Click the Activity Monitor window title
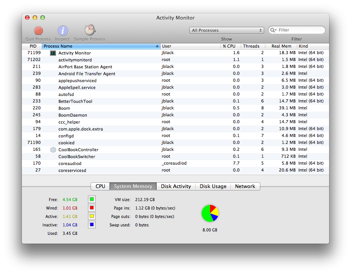The height and width of the screenshot is (274, 351). point(175,18)
